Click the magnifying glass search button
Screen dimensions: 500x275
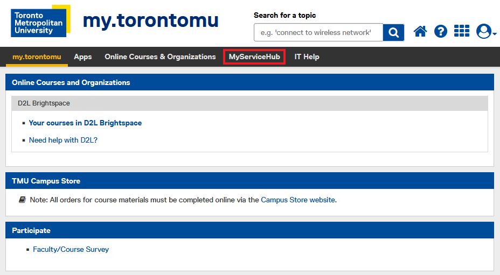394,32
